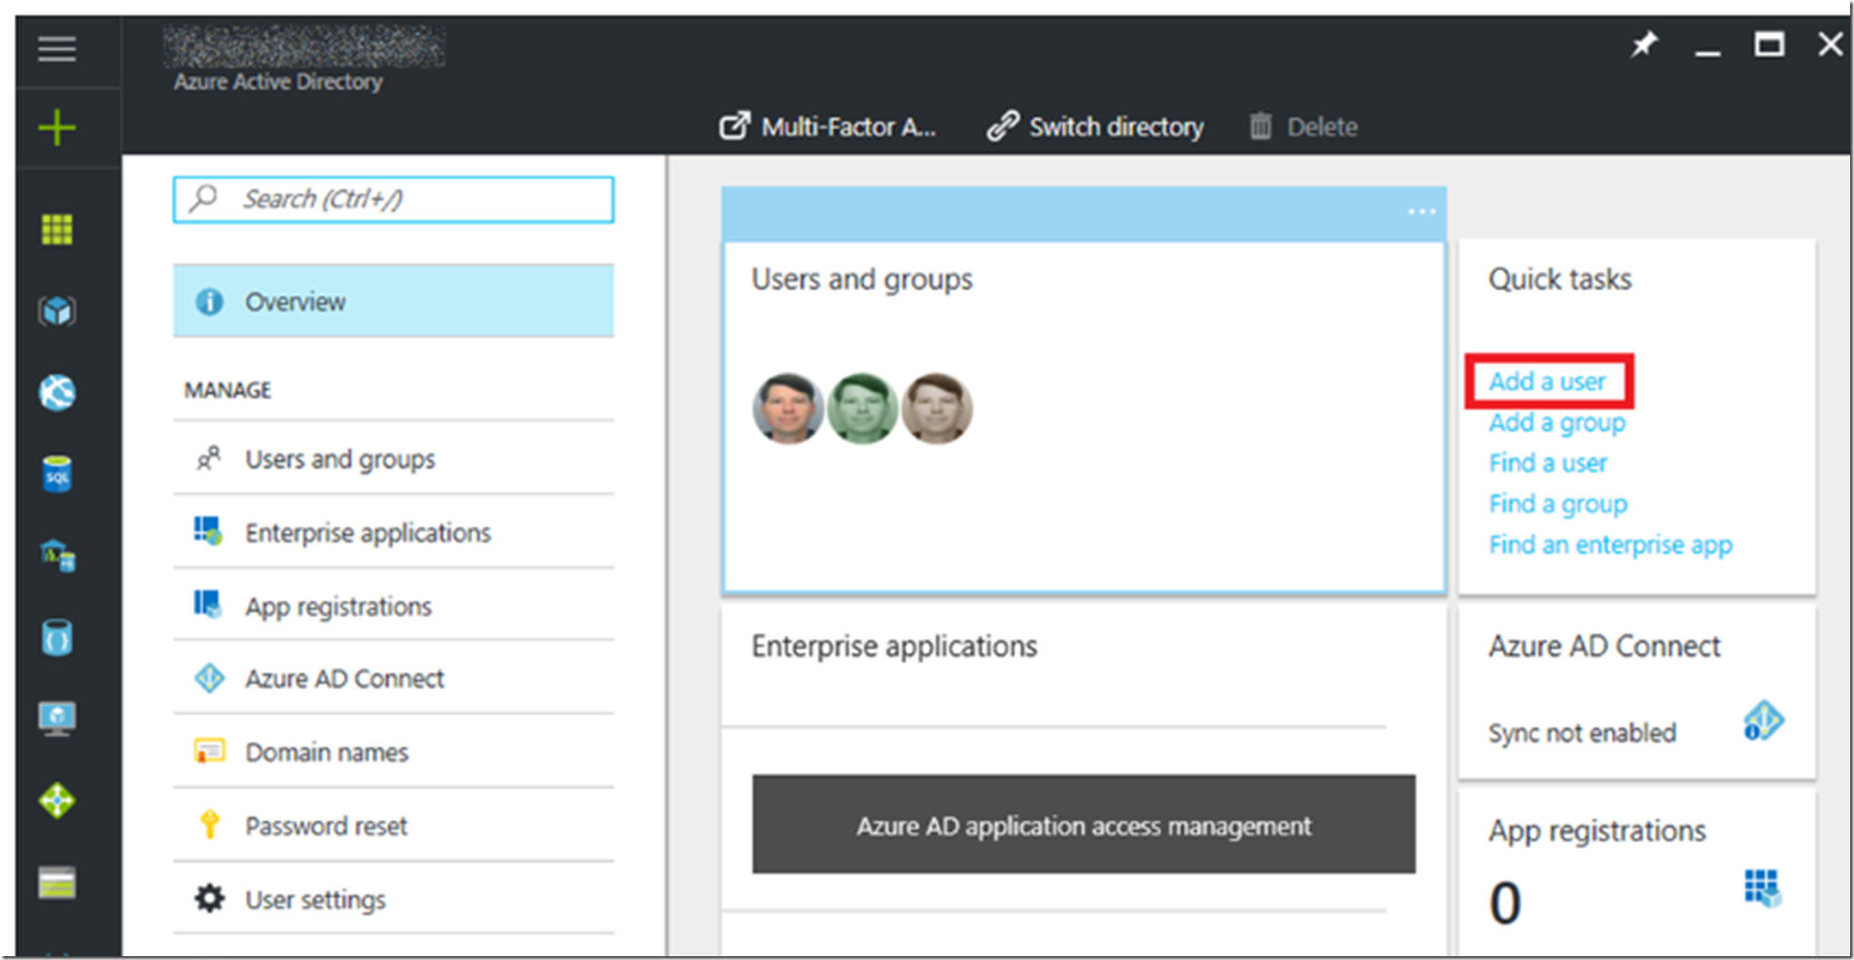Click the Find a group link
The width and height of the screenshot is (1854, 960).
1558,505
